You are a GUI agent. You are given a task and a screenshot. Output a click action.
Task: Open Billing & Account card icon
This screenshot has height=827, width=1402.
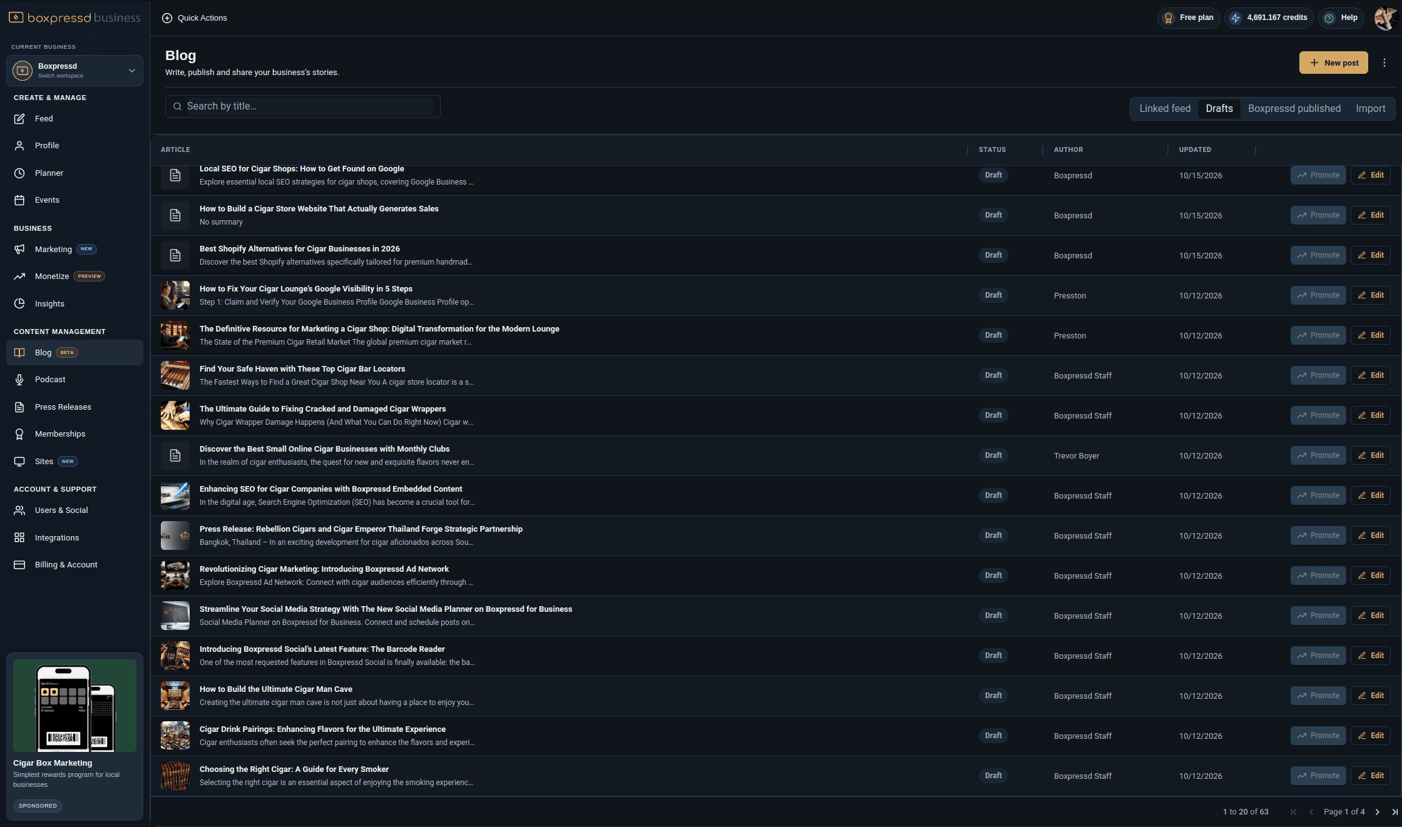tap(19, 565)
